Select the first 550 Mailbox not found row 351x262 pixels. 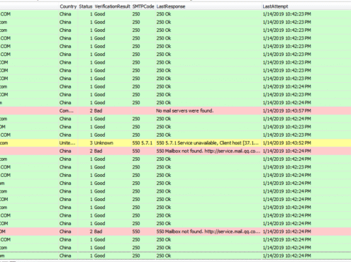coord(175,151)
